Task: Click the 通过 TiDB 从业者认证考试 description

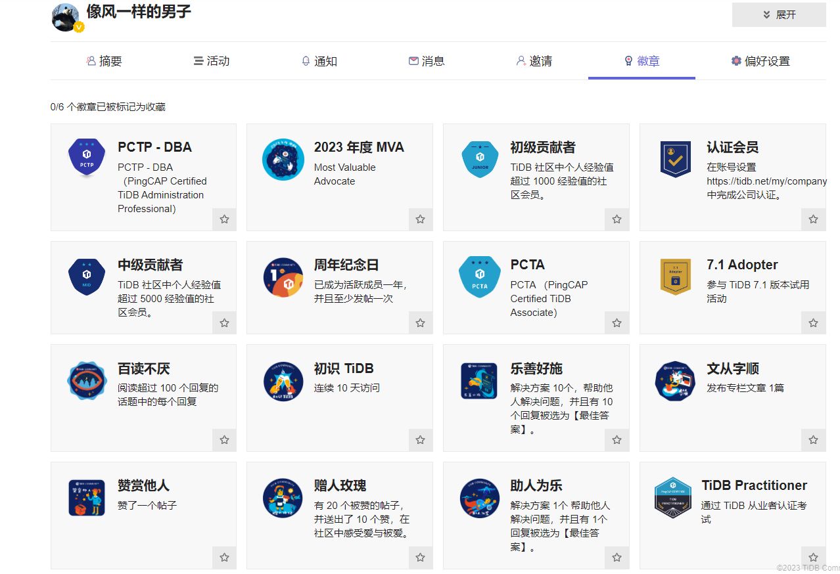Action: coord(754,512)
